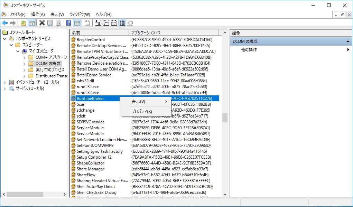Toggle the action pane show/hide button

point(77,23)
